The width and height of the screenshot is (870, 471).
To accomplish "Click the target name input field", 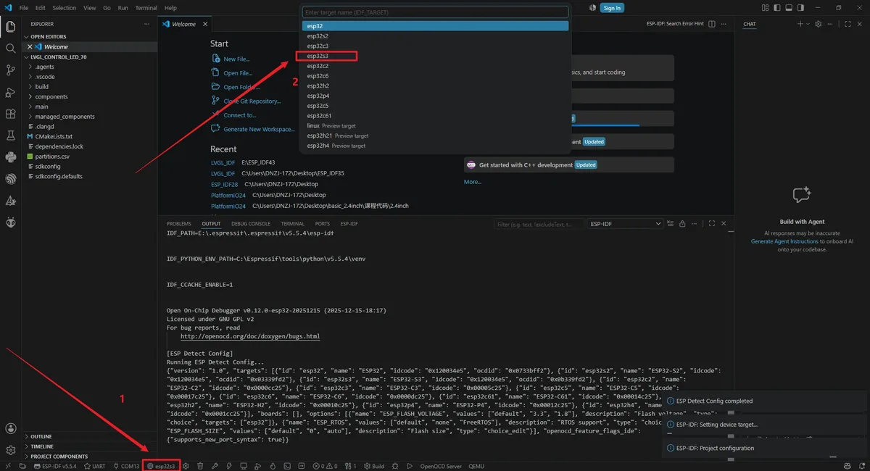I will point(435,12).
